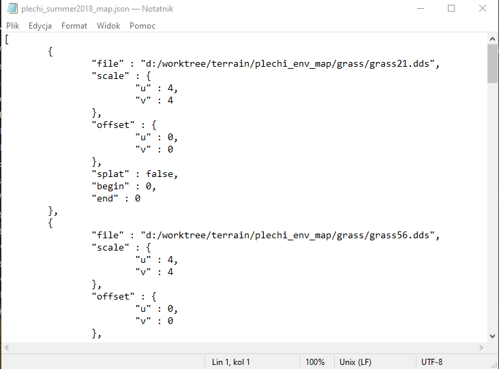Place cursor on the grass56.dds file line
The width and height of the screenshot is (499, 369).
(266, 236)
